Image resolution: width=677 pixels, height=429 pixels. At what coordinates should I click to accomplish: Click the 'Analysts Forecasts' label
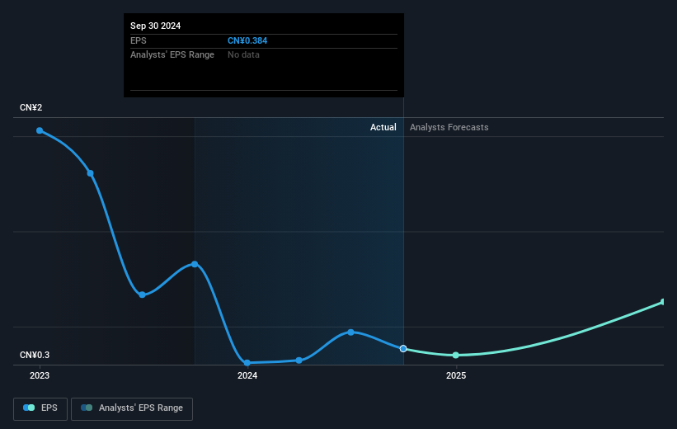[x=449, y=127]
